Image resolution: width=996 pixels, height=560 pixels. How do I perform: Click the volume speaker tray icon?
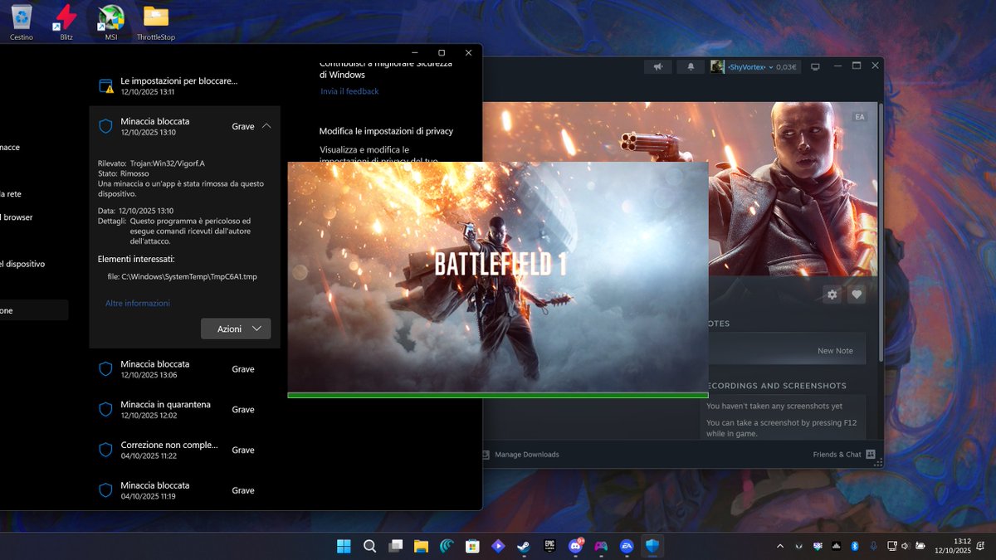906,546
